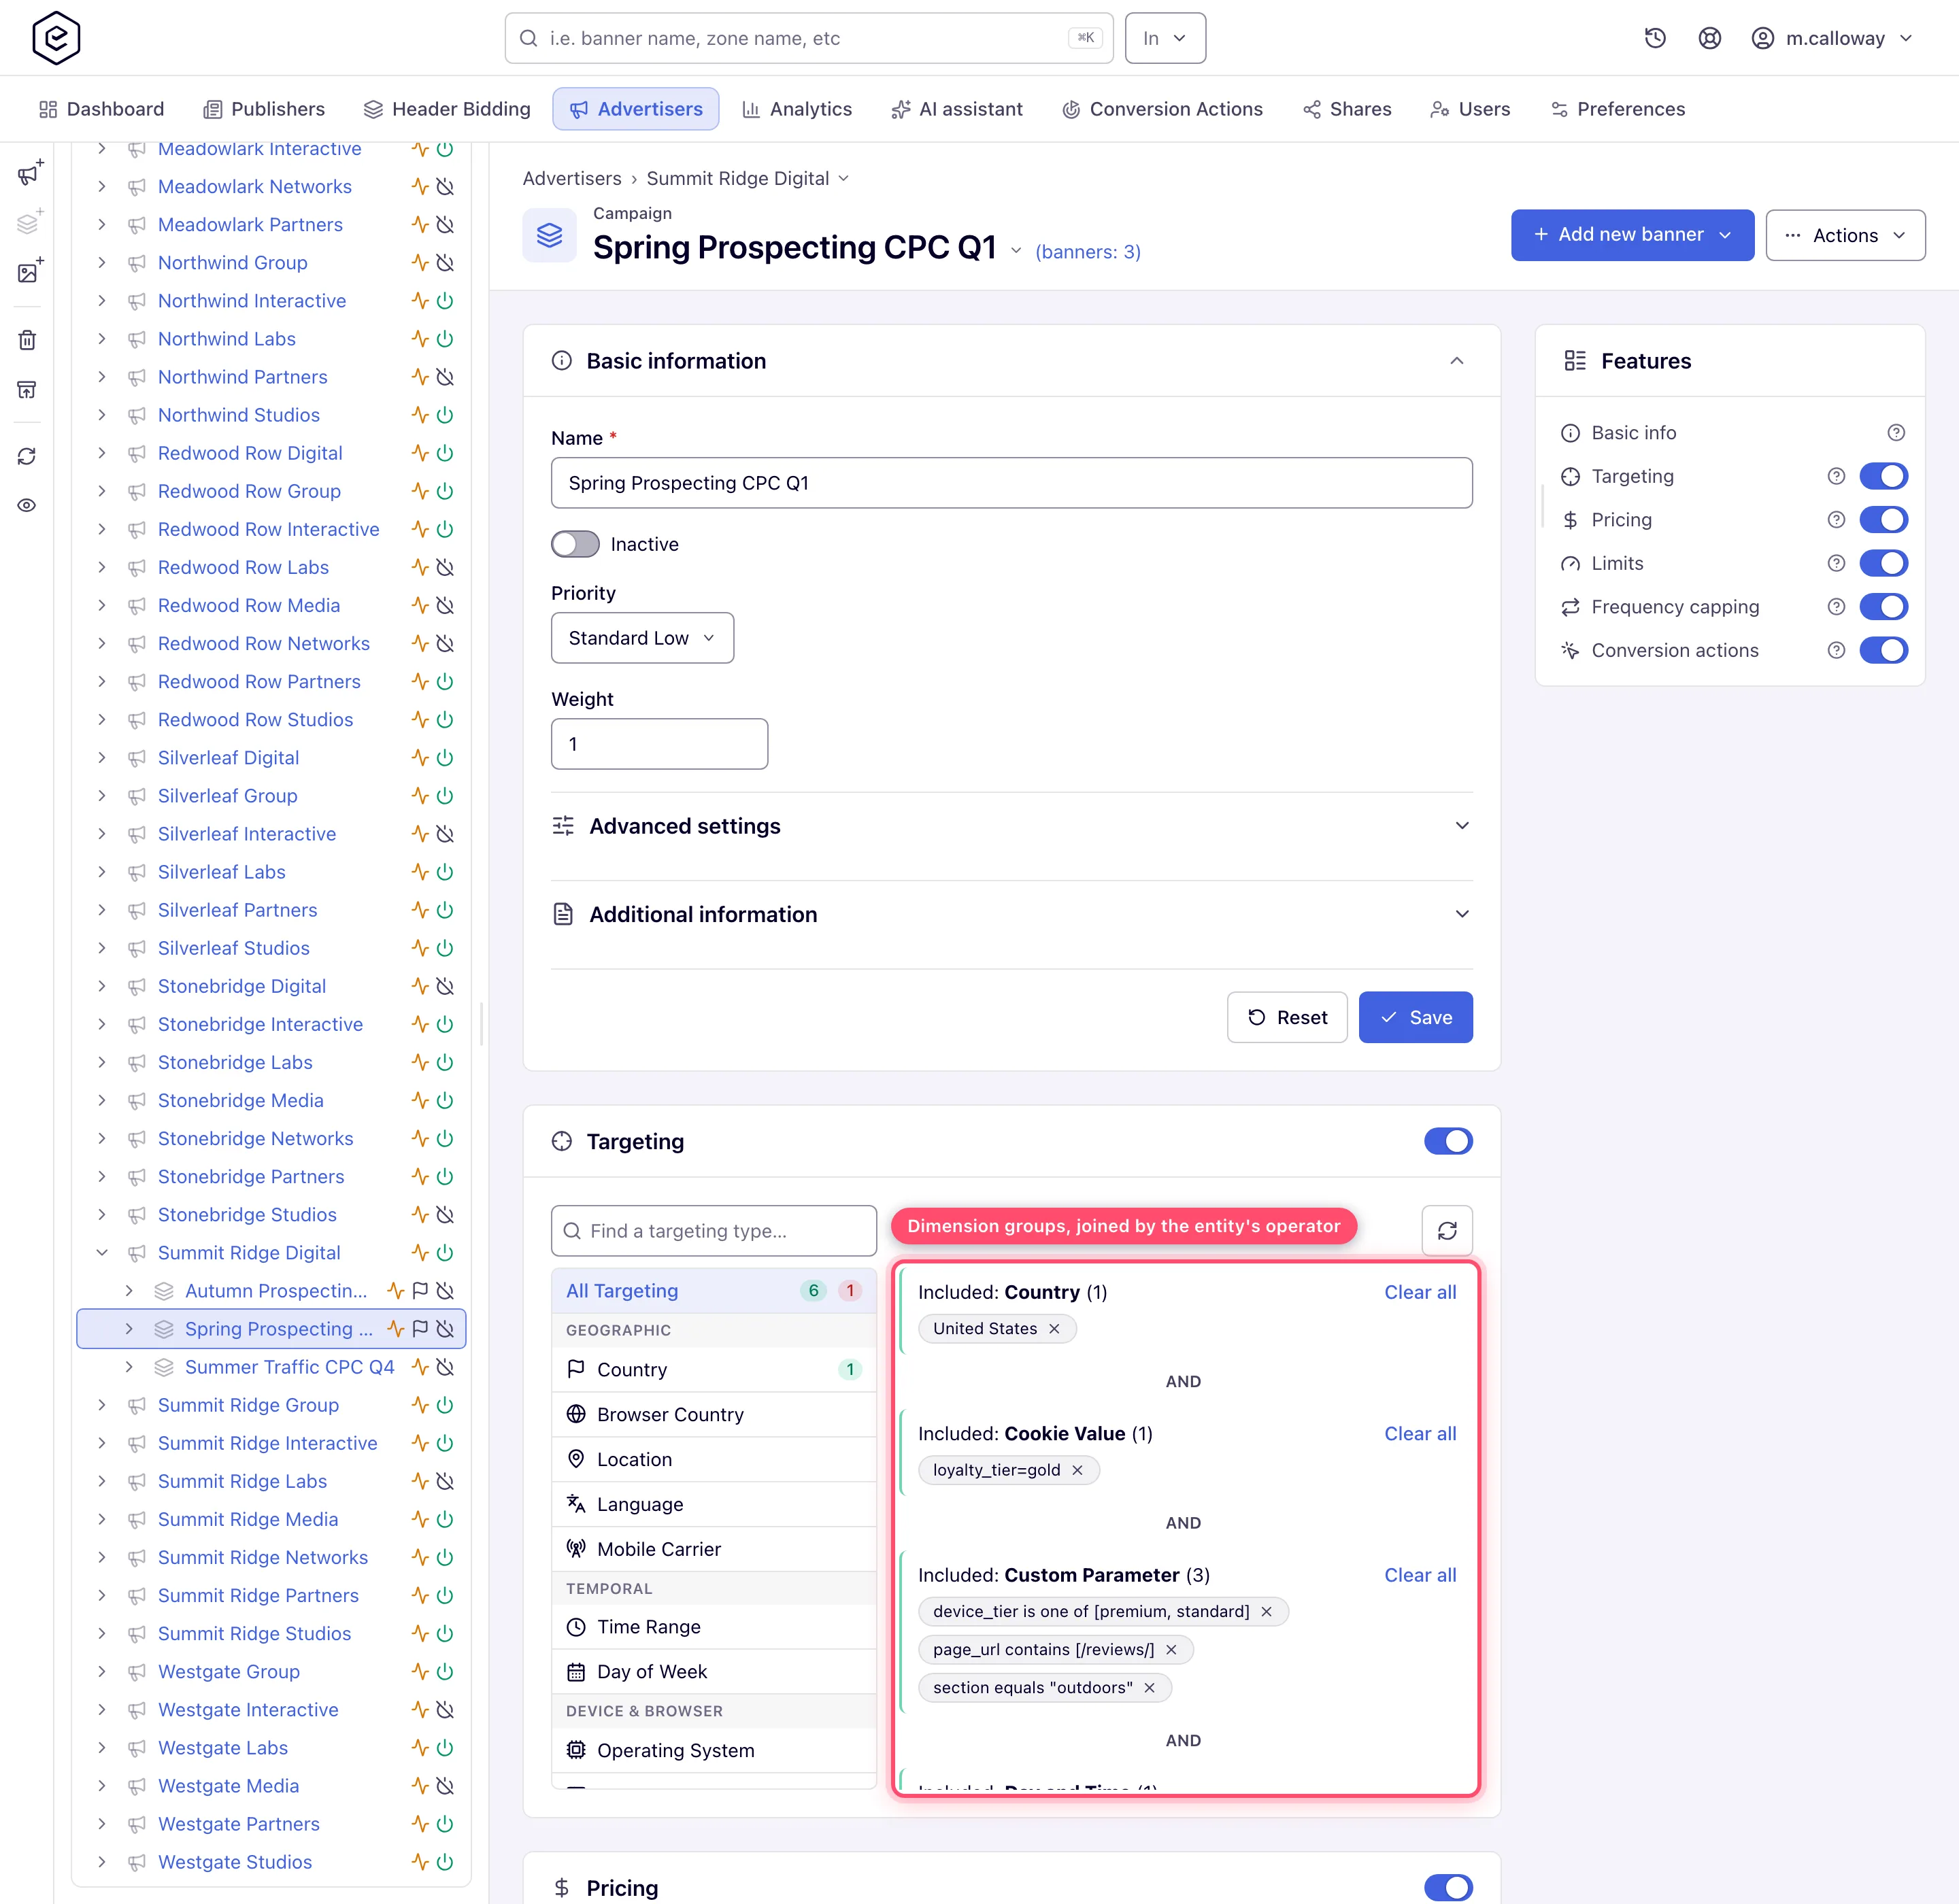Open the AI assistant tab

coord(956,109)
